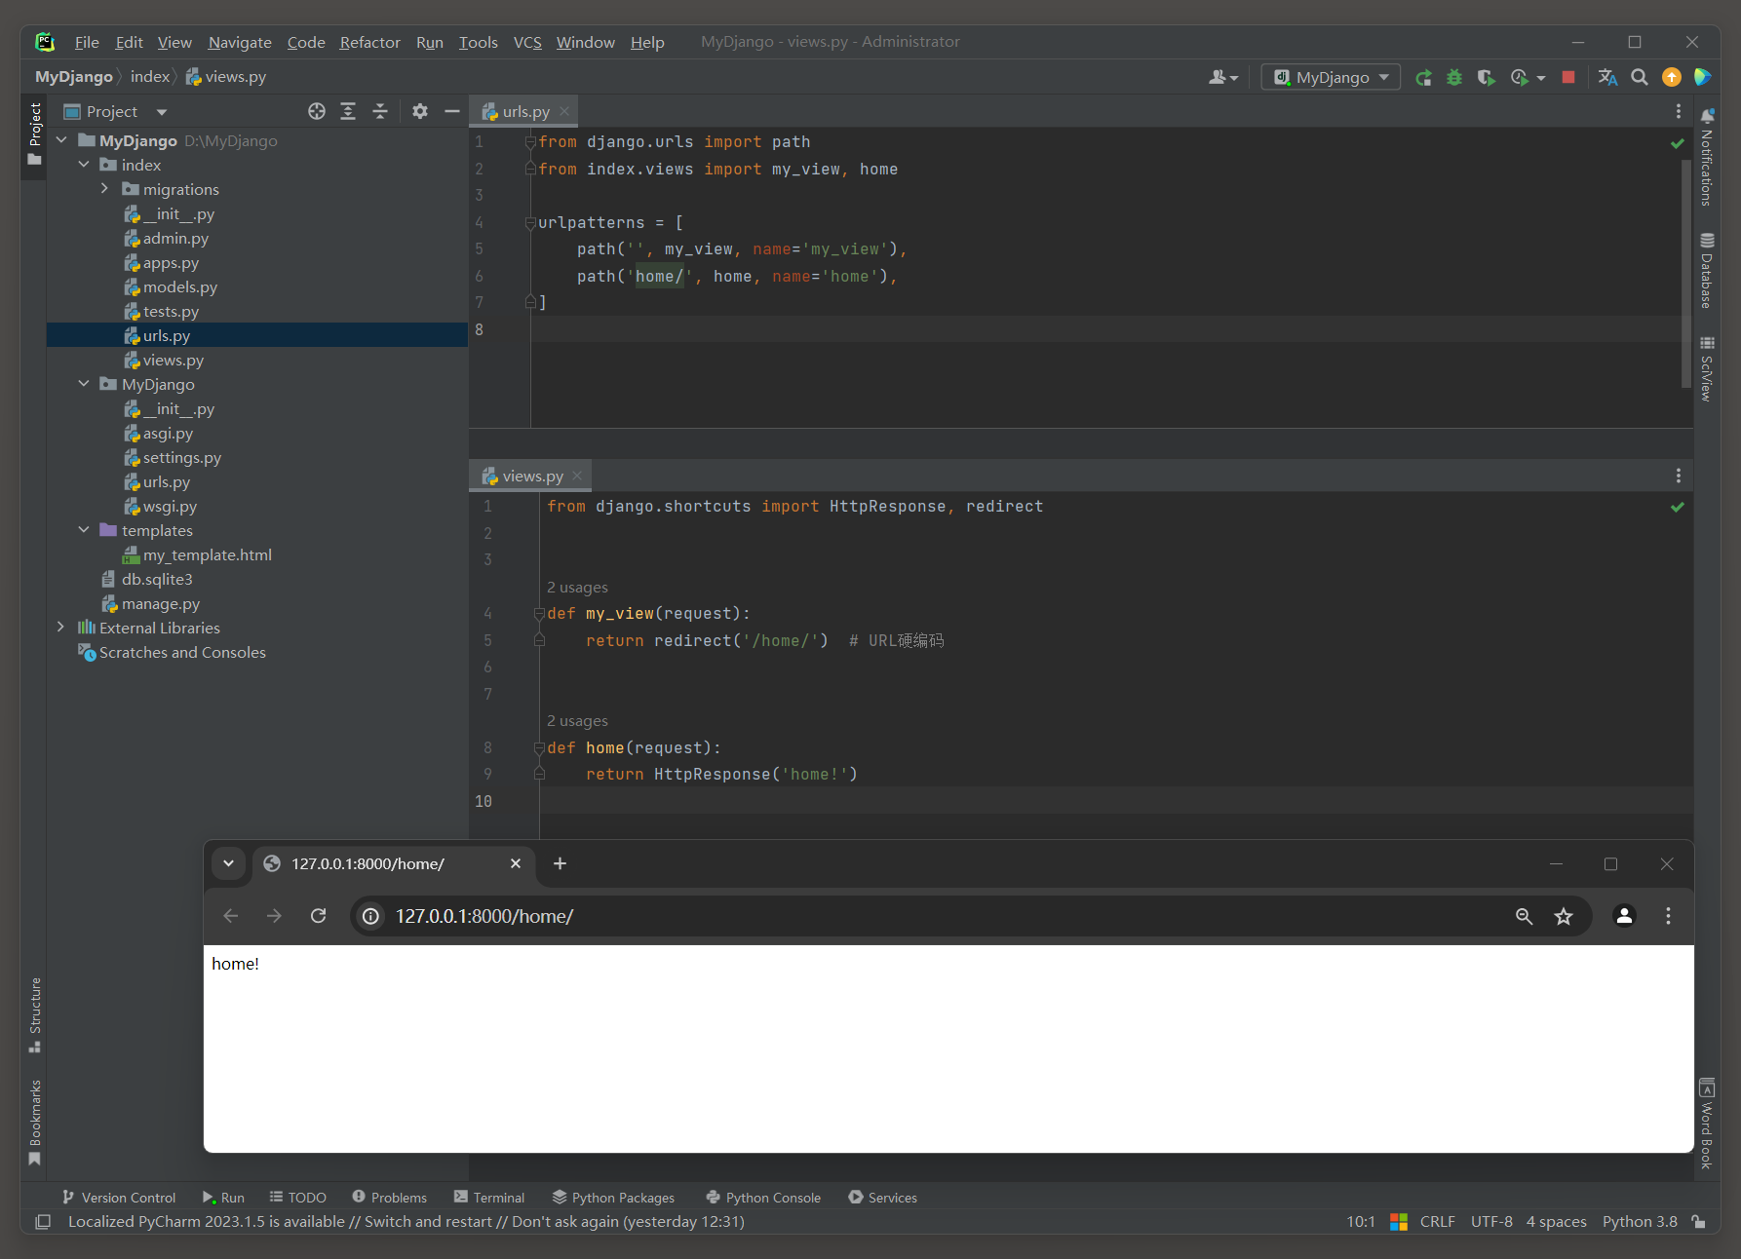Select my_template.html in project tree
1741x1259 pixels.
207,554
